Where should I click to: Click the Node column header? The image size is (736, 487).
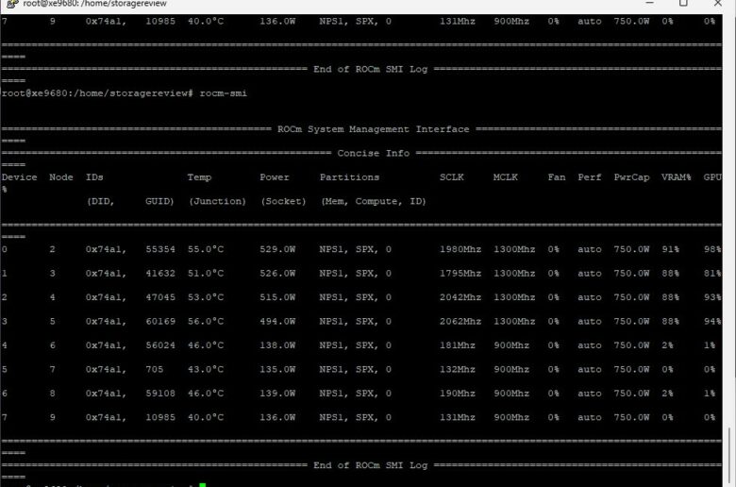(x=61, y=177)
